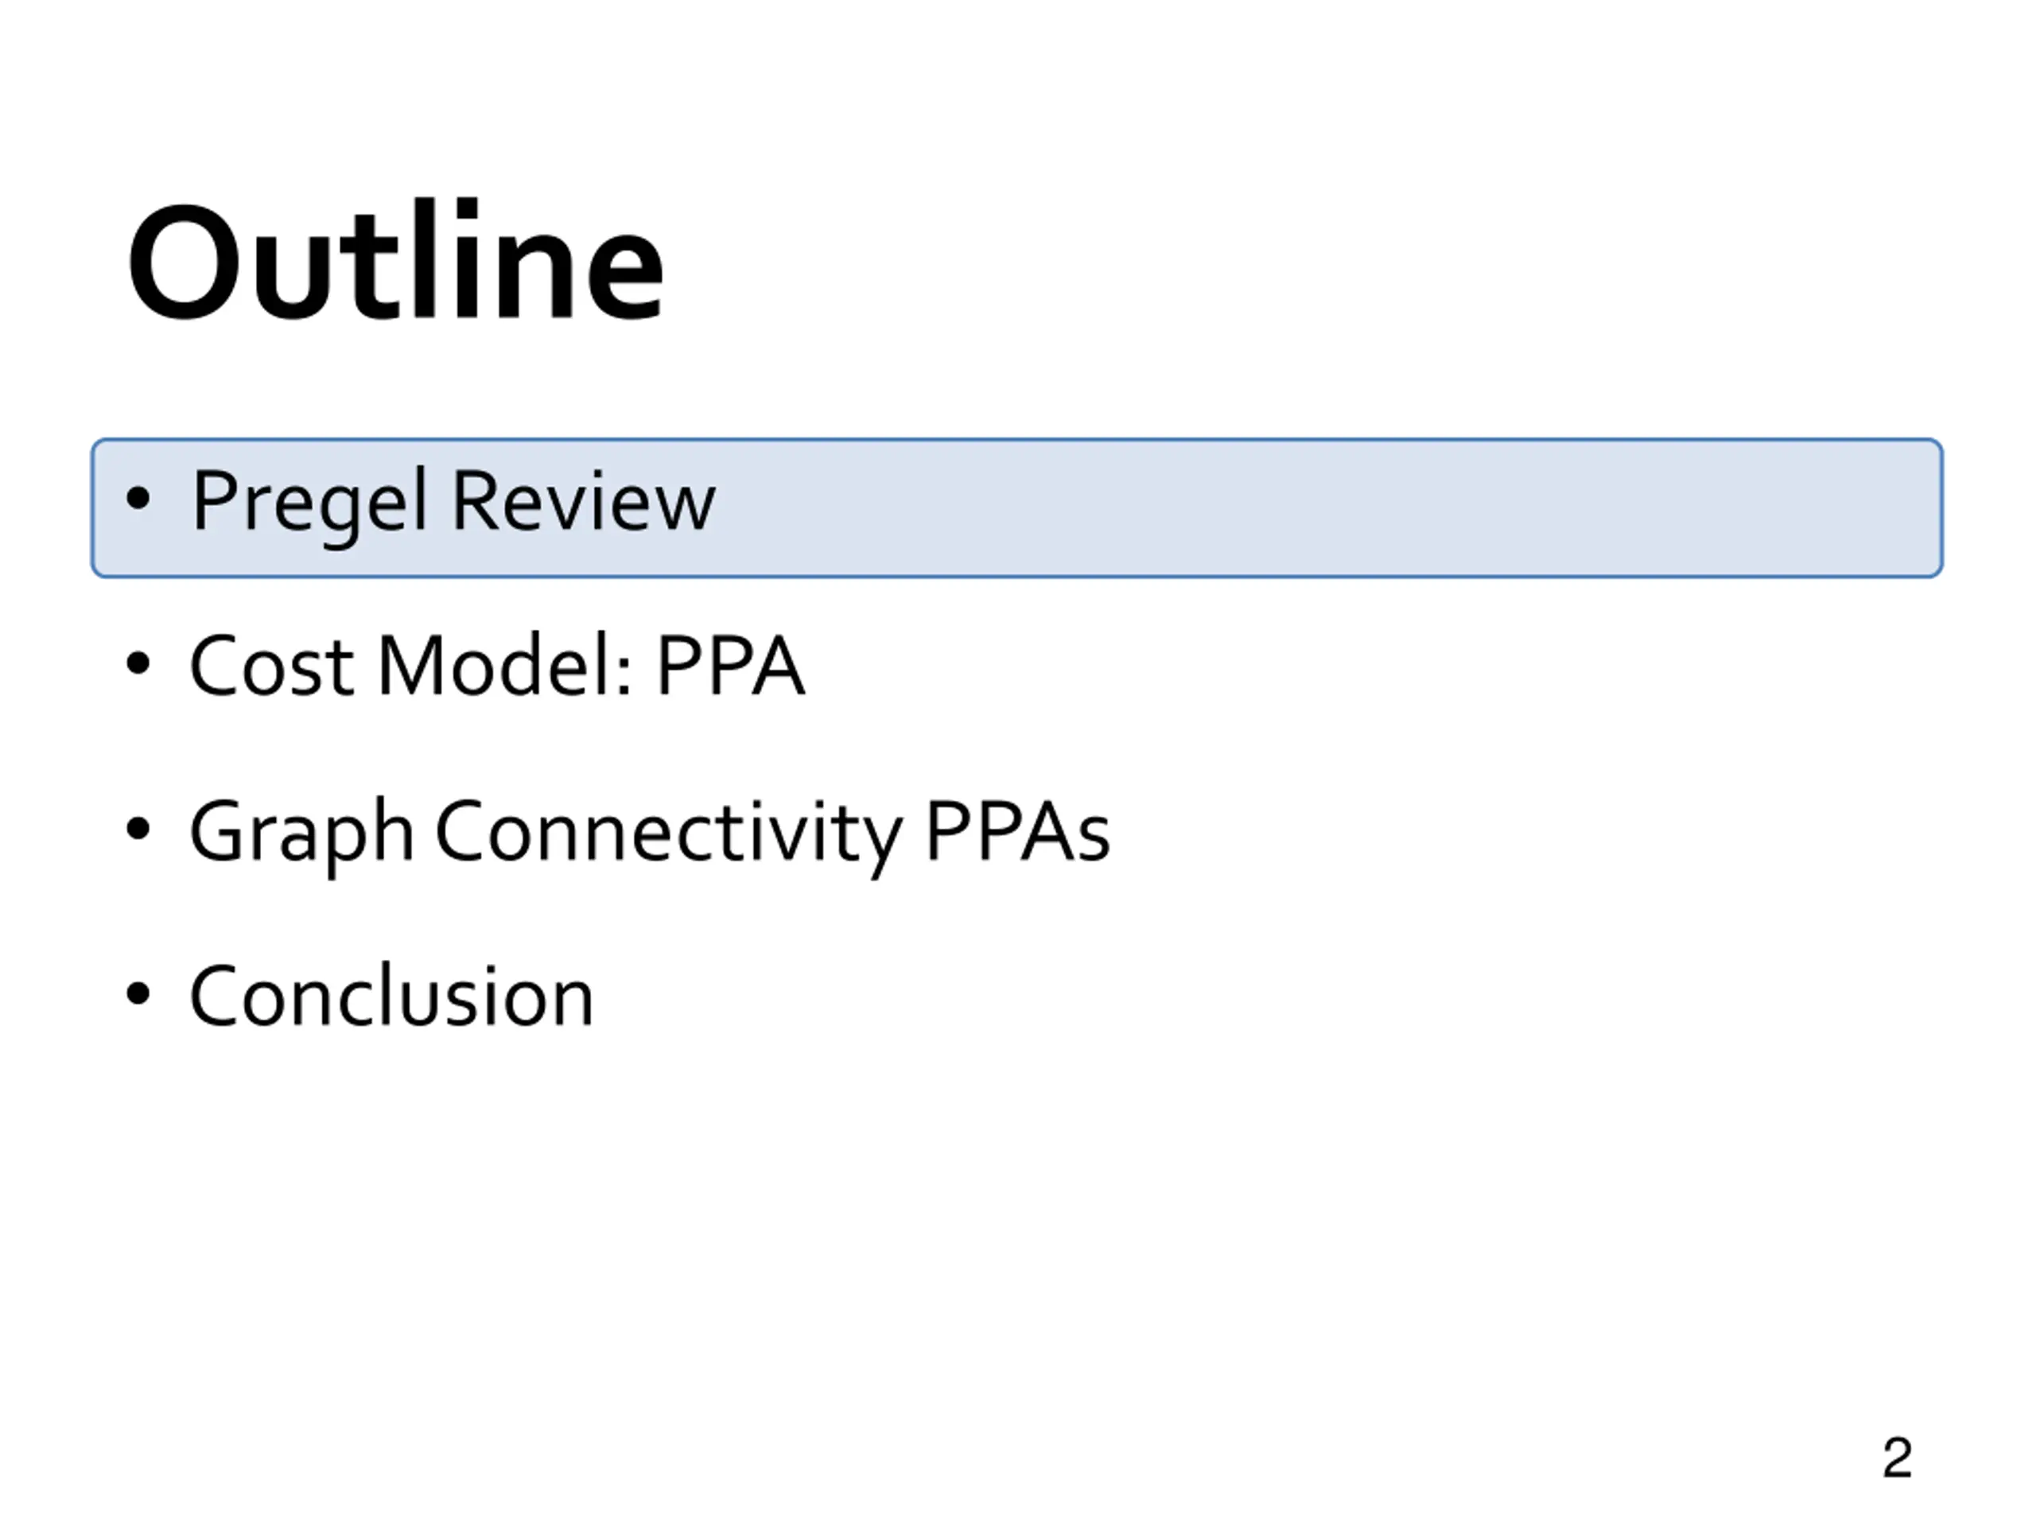2036x1527 pixels.
Task: Click the "Outline" slide title
Action: point(394,261)
